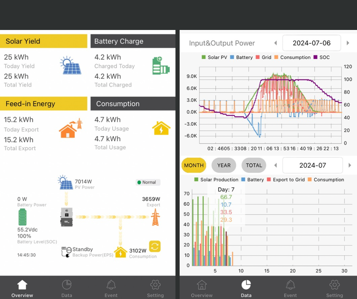
Task: Click the solar panel icon under Solar Yield
Action: tap(71, 66)
